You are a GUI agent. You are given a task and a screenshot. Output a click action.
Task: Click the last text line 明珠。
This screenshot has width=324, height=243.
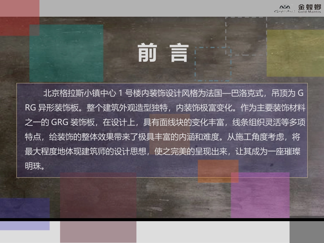tap(35, 166)
